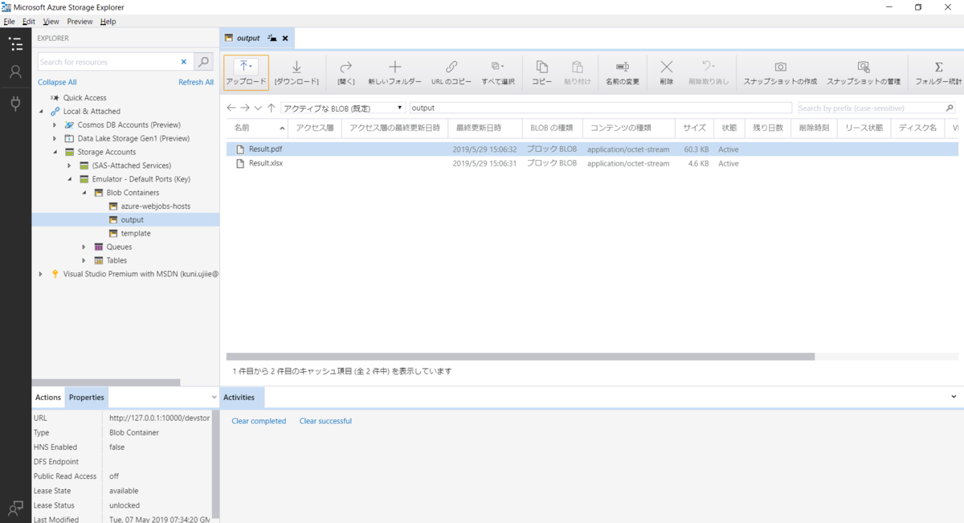Viewport: 964px width, 523px height.
Task: Expand the Queues node
Action: tap(84, 247)
